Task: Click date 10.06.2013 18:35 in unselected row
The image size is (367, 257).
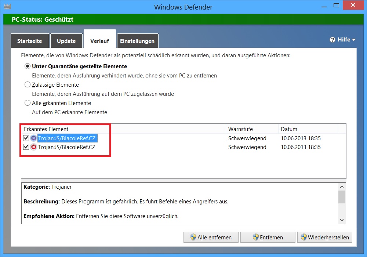Action: pos(301,147)
